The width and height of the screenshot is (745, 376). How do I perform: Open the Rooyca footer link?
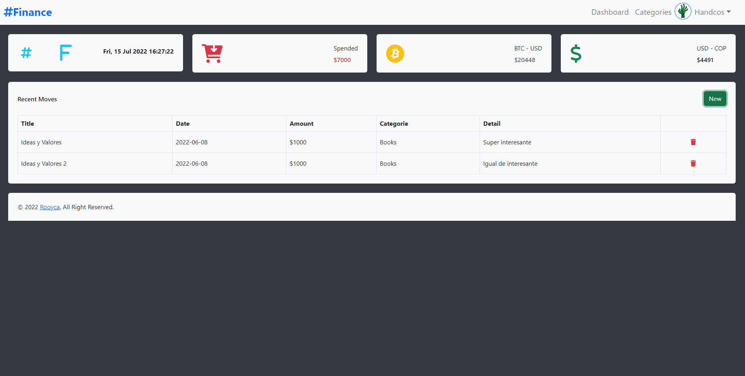click(x=50, y=207)
